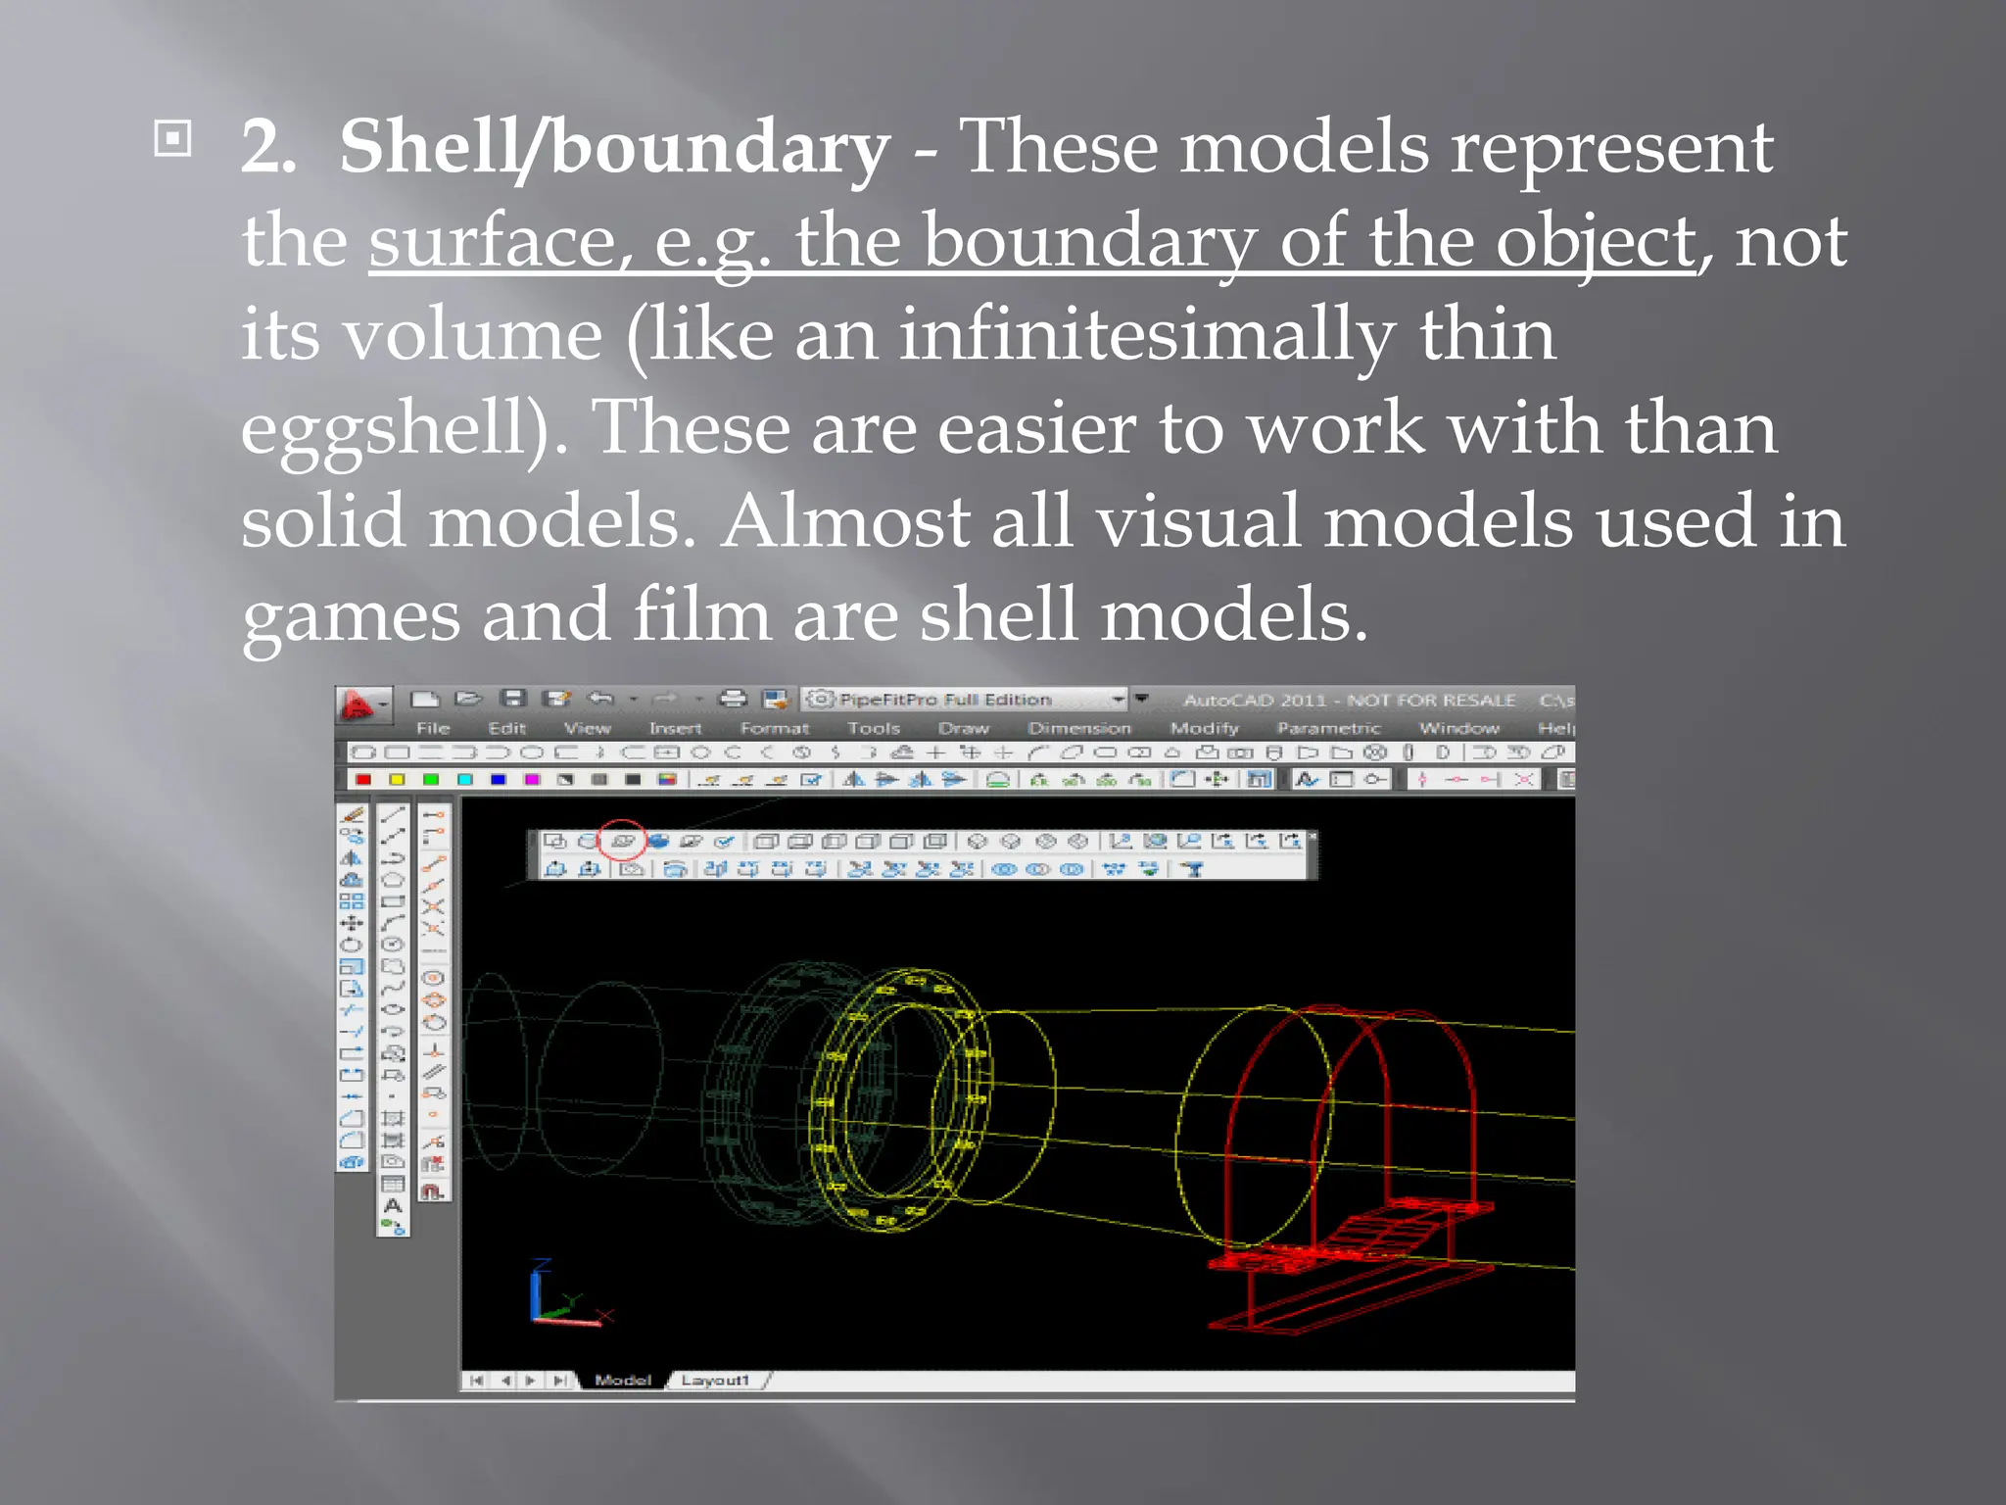This screenshot has width=2006, height=1505.
Task: Open the File menu
Action: tap(433, 728)
